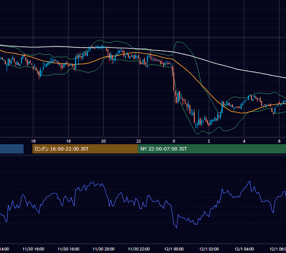
Task: Select the 12/1 04:00 time label
Action: [244, 249]
